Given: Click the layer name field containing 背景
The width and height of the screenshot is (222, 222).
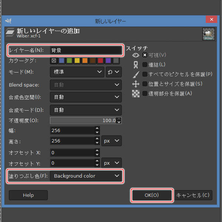Looking at the screenshot, I should click(86, 50).
